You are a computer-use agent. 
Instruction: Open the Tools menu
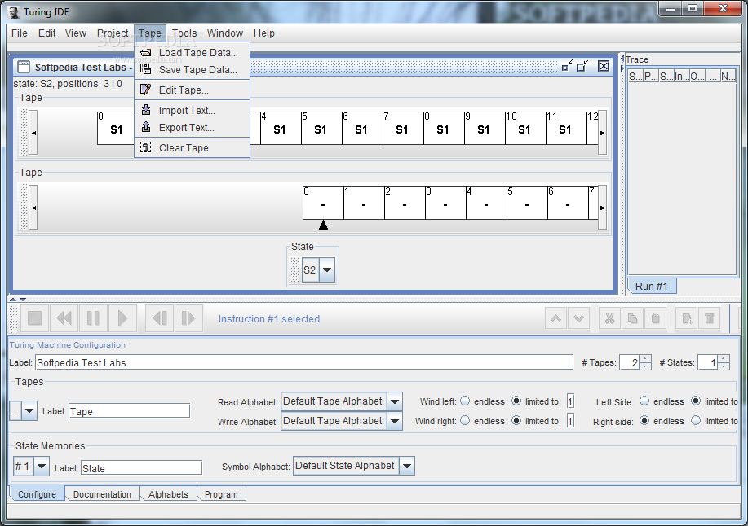(184, 33)
